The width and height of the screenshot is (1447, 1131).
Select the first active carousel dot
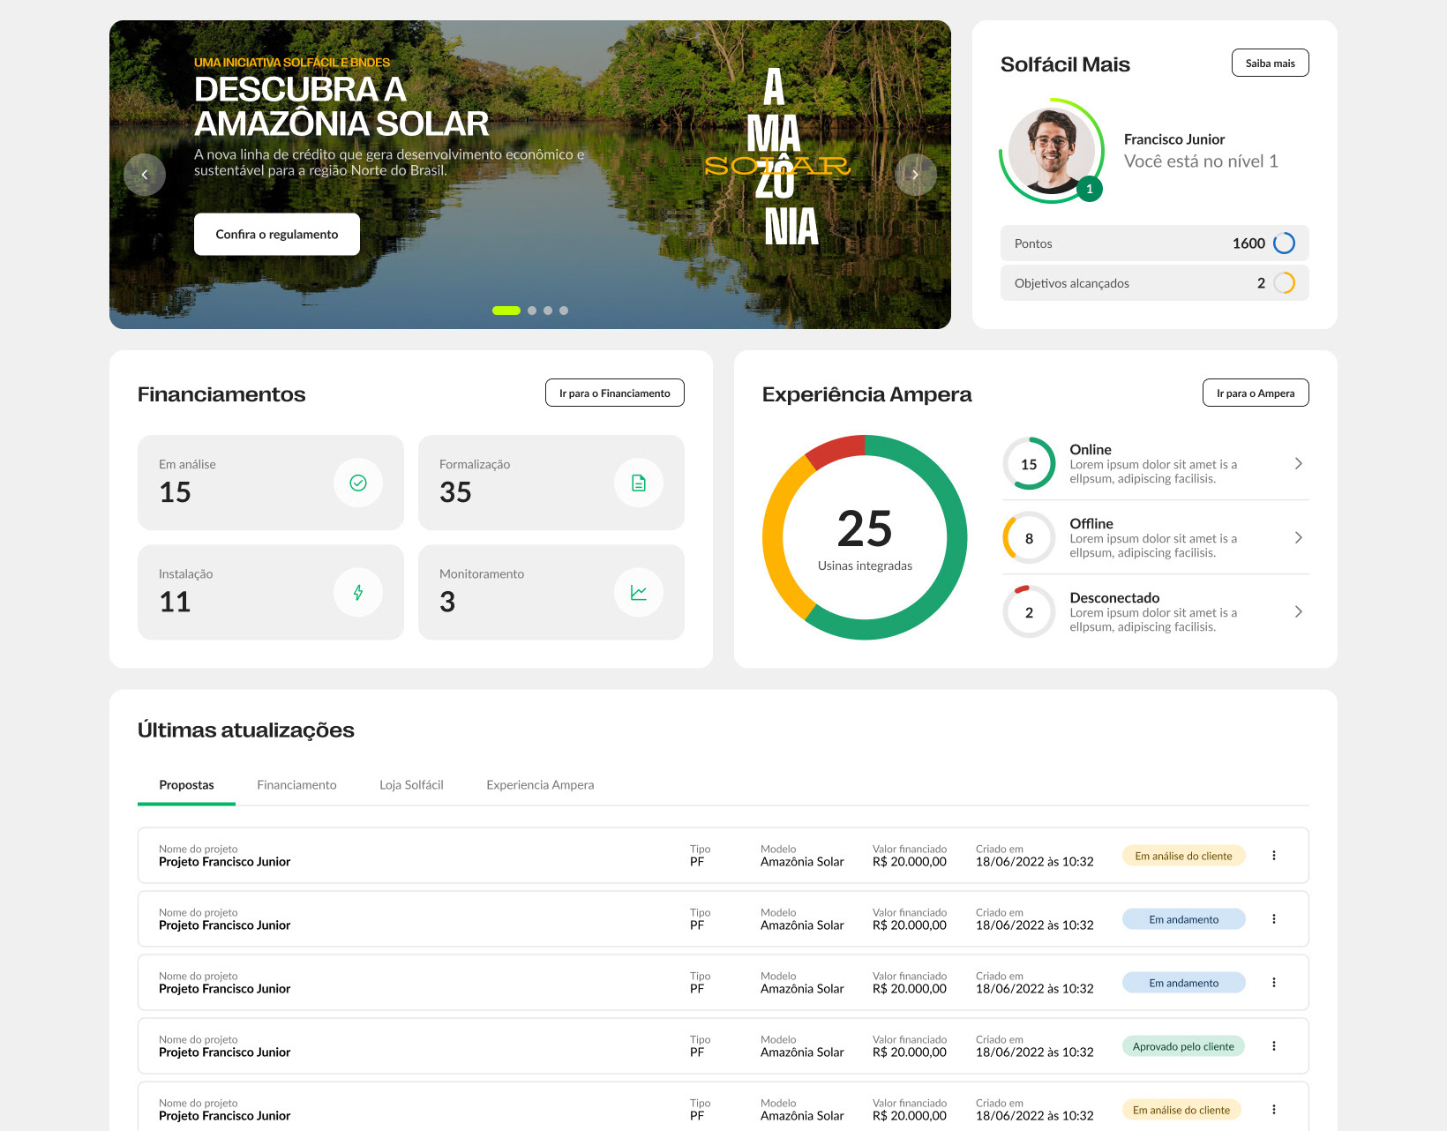click(x=506, y=311)
